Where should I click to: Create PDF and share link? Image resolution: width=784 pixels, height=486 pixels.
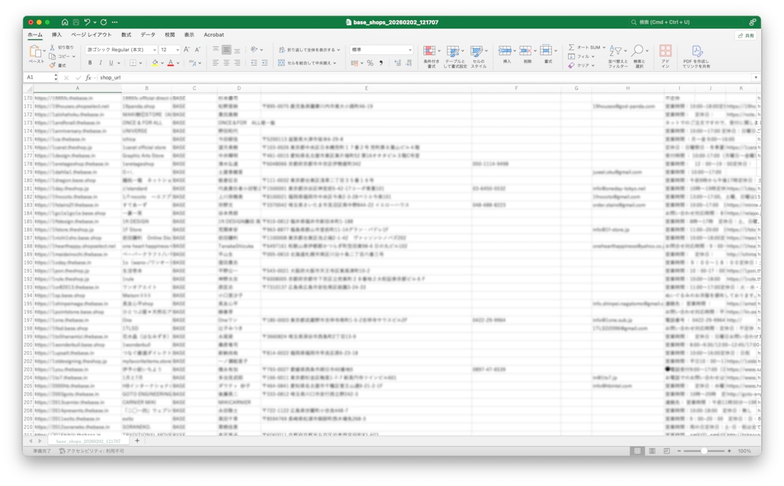coord(697,56)
